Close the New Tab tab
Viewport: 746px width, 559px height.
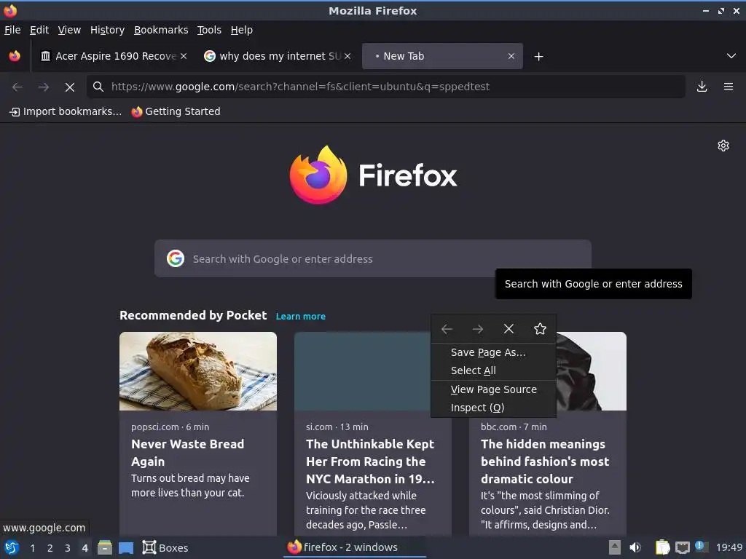coord(511,56)
